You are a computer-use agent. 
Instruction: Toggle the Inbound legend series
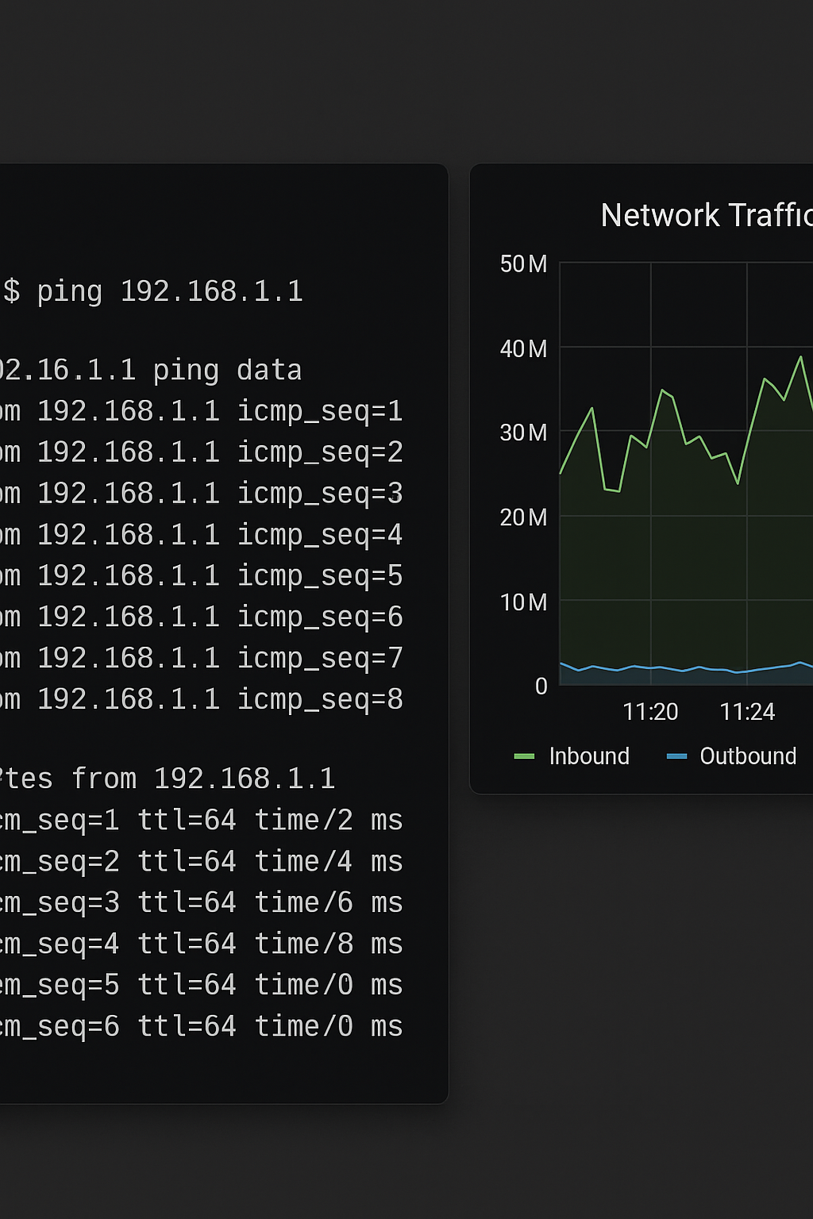588,756
